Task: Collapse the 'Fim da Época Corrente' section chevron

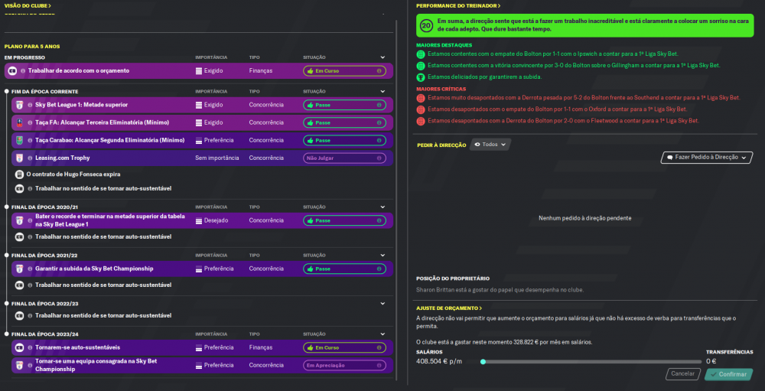Action: coord(383,91)
